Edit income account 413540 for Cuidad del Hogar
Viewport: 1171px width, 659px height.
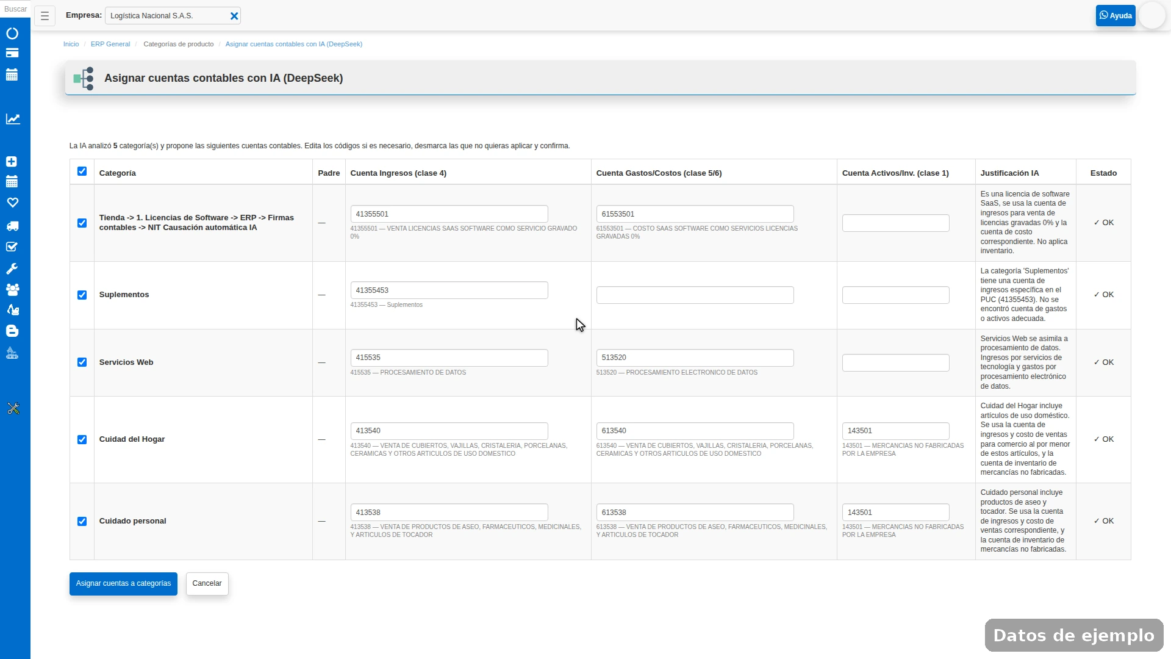[449, 431]
